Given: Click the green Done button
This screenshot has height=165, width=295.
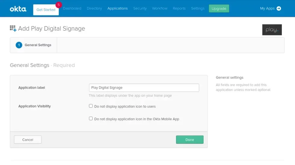Looking at the screenshot, I should 190,140.
